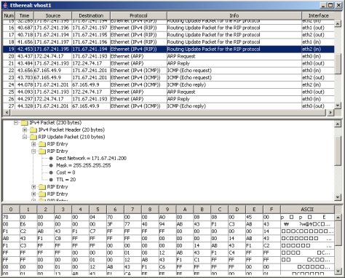This screenshot has width=345, height=278.
Task: Click the IPv4 Packet folder icon
Action: tap(25, 123)
